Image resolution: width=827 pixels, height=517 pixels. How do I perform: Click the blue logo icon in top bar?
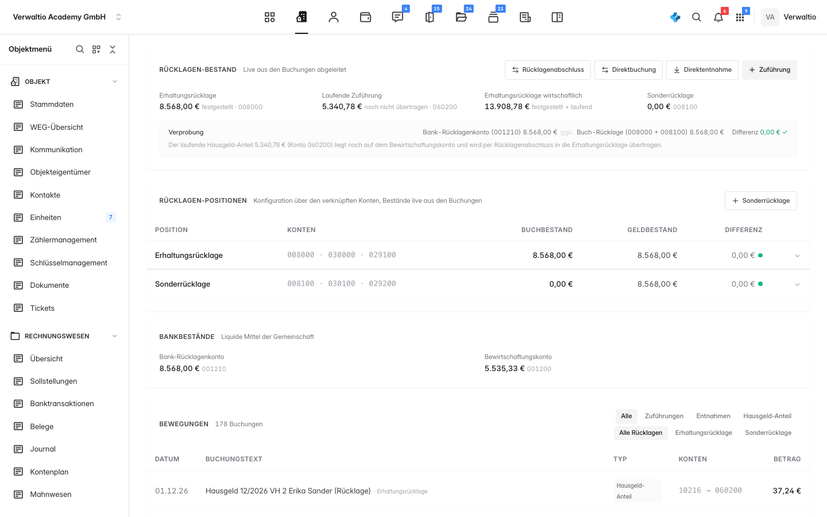coord(675,17)
